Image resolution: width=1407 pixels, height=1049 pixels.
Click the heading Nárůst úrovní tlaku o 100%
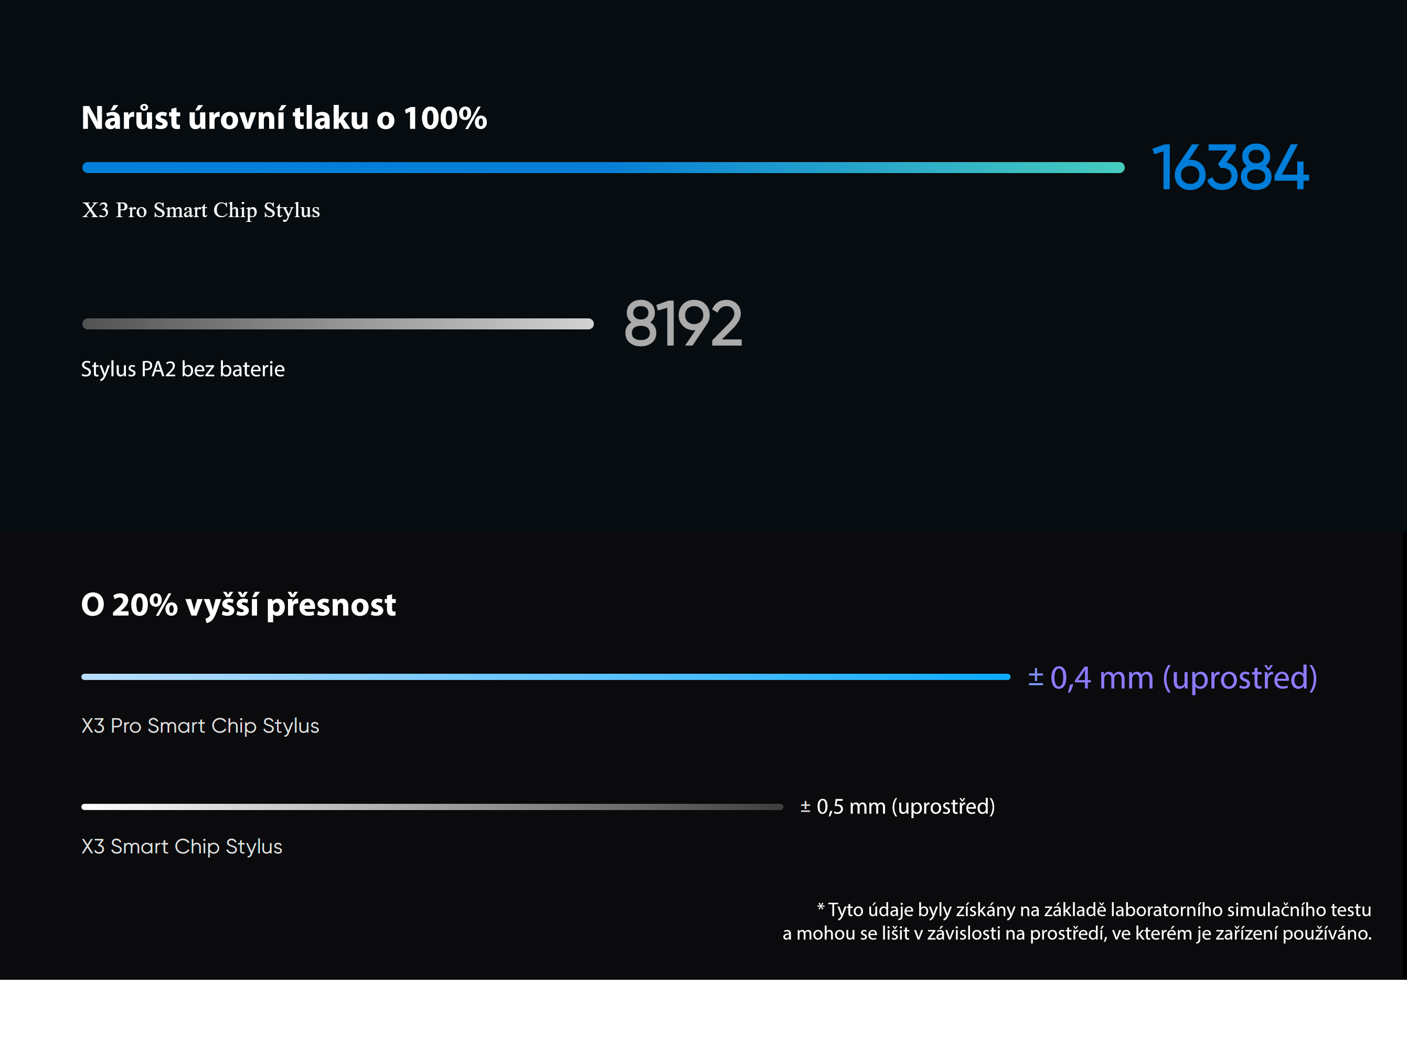coord(284,118)
